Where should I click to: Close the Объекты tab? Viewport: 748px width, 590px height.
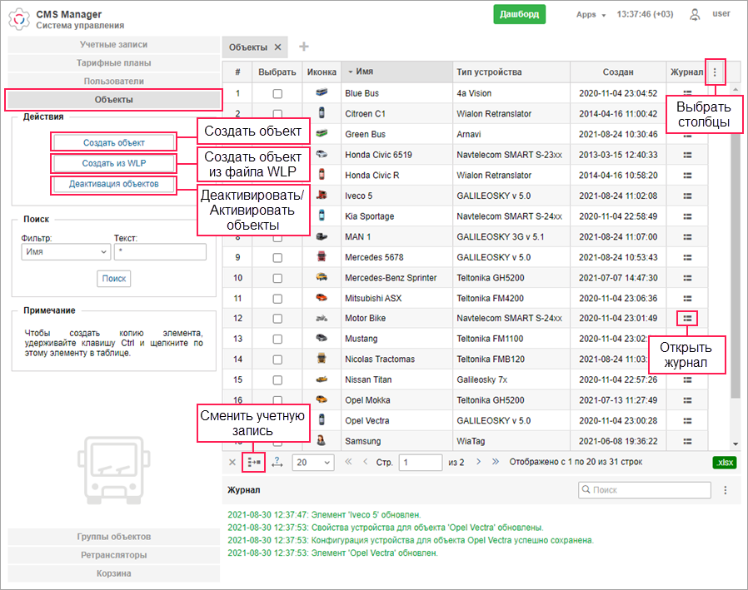point(277,47)
